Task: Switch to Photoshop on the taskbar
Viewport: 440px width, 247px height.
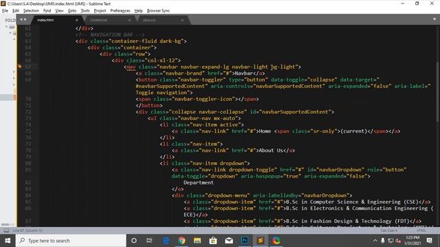Action: point(245,241)
